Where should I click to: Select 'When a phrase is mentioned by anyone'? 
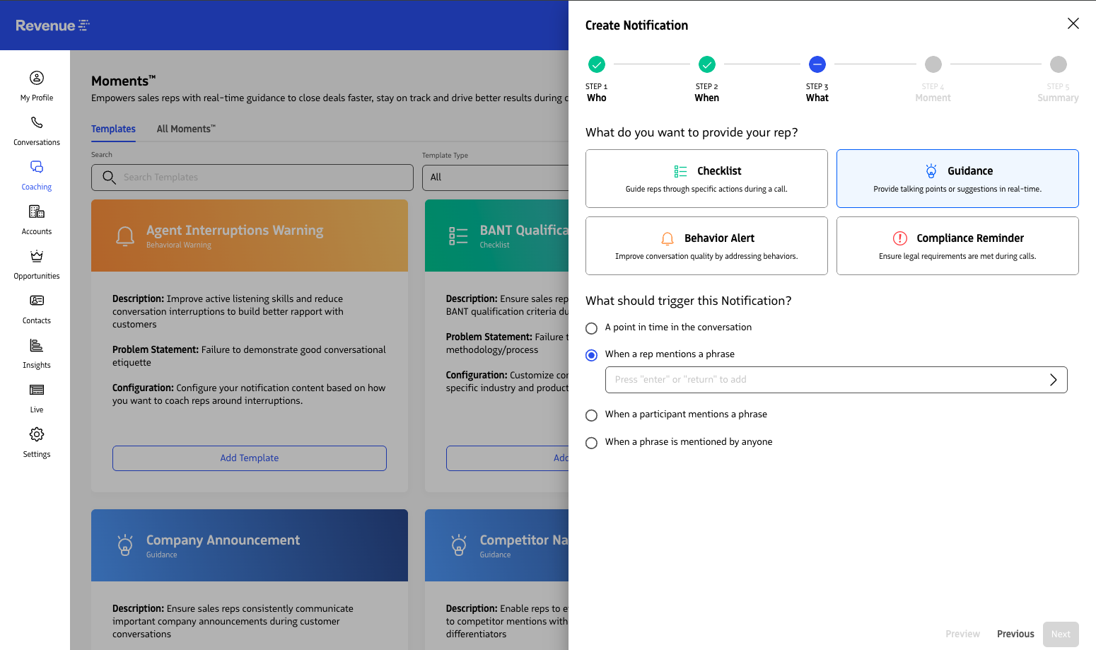click(592, 443)
